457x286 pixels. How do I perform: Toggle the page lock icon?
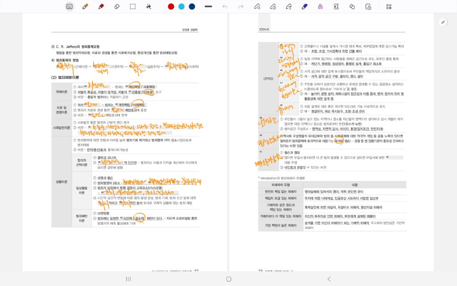pos(368,6)
